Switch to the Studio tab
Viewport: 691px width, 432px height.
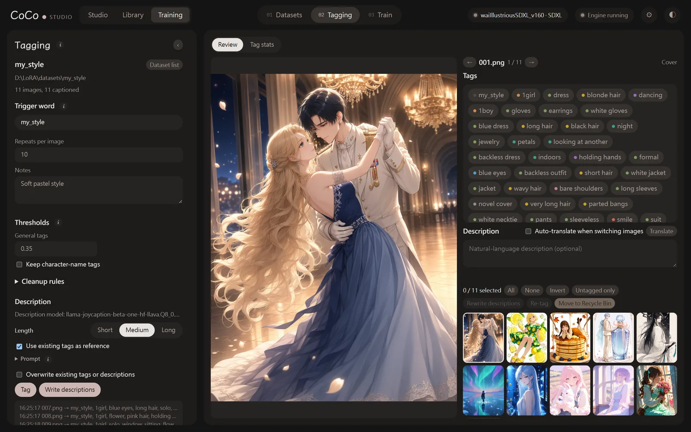coord(98,15)
